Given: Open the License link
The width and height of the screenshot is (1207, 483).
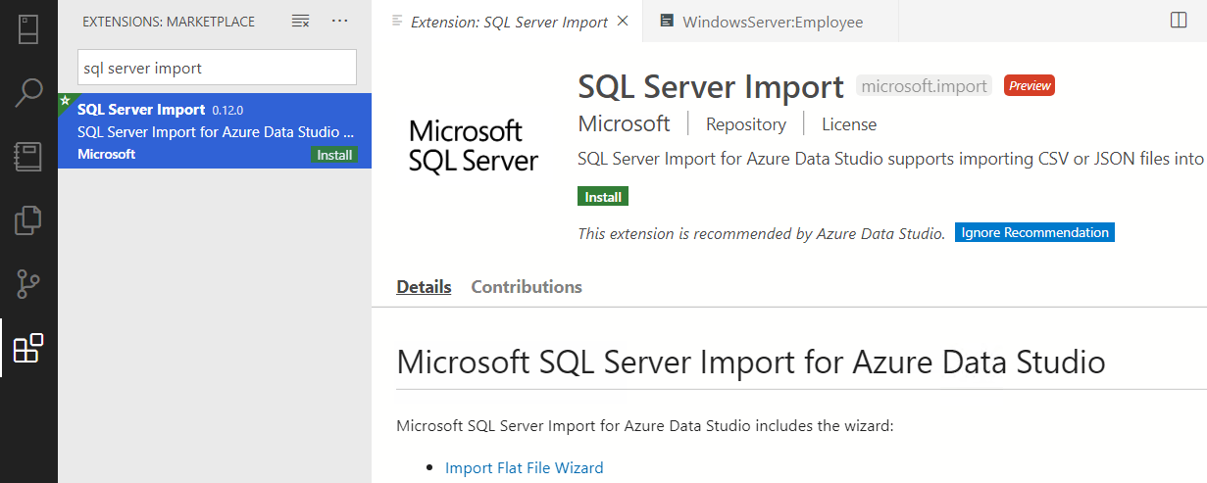Looking at the screenshot, I should (x=849, y=124).
